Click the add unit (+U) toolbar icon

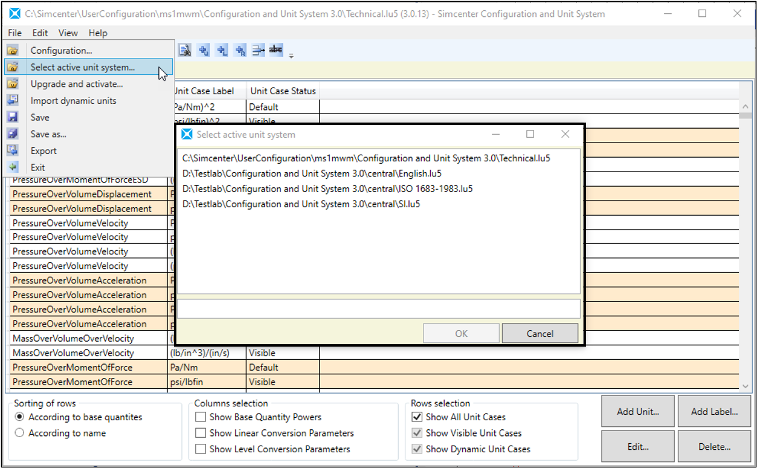pos(204,51)
